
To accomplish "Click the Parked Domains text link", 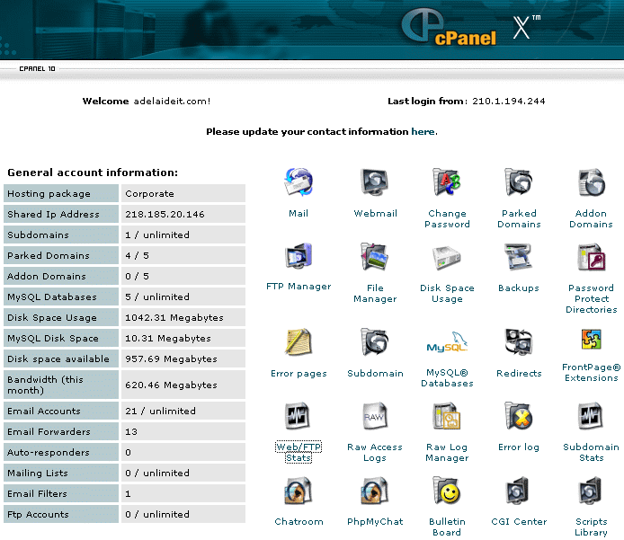I will coord(519,219).
